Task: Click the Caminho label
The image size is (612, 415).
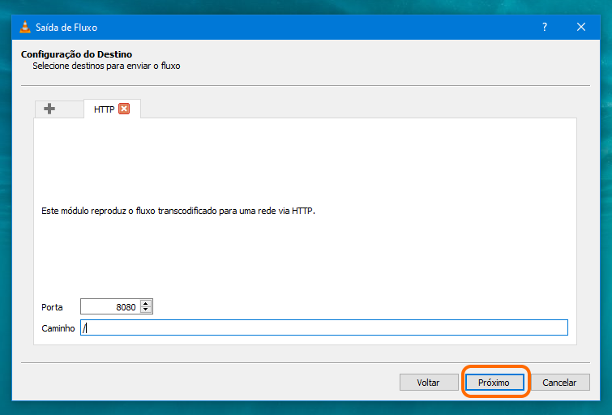Action: coord(58,328)
